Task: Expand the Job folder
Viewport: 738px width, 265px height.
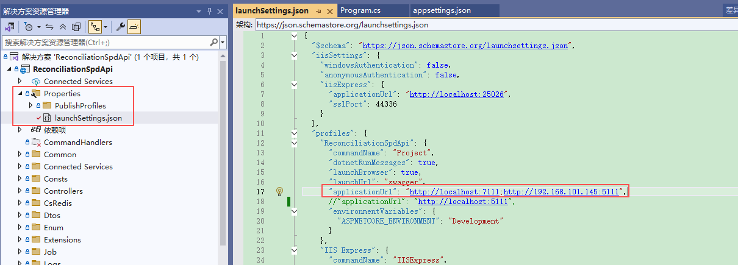Action: (20, 252)
